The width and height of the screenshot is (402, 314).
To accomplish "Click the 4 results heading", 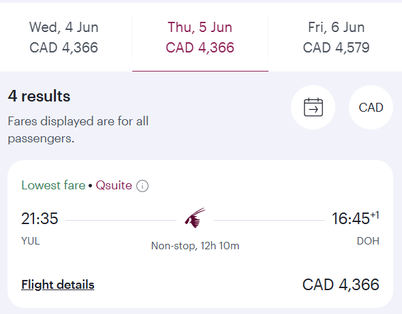I will coord(39,96).
